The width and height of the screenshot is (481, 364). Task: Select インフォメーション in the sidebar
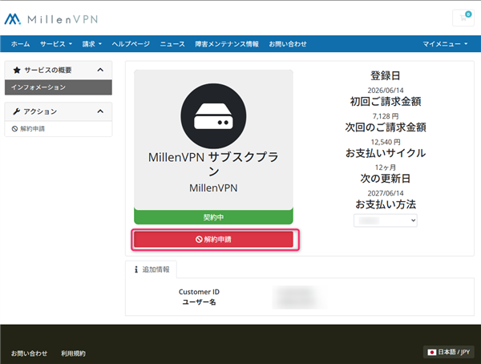click(x=59, y=87)
